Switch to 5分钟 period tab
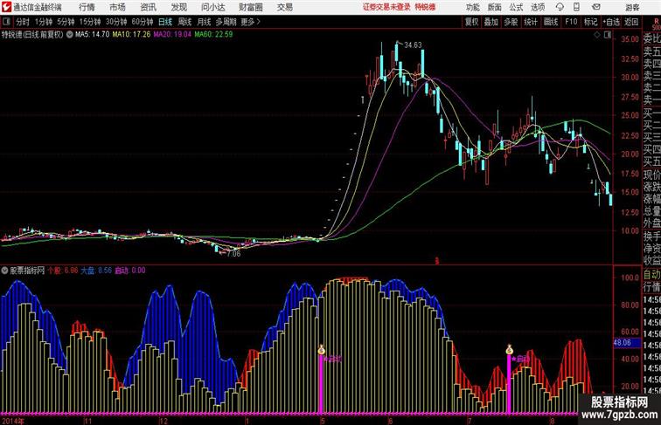Image resolution: width=661 pixels, height=425 pixels. click(66, 22)
